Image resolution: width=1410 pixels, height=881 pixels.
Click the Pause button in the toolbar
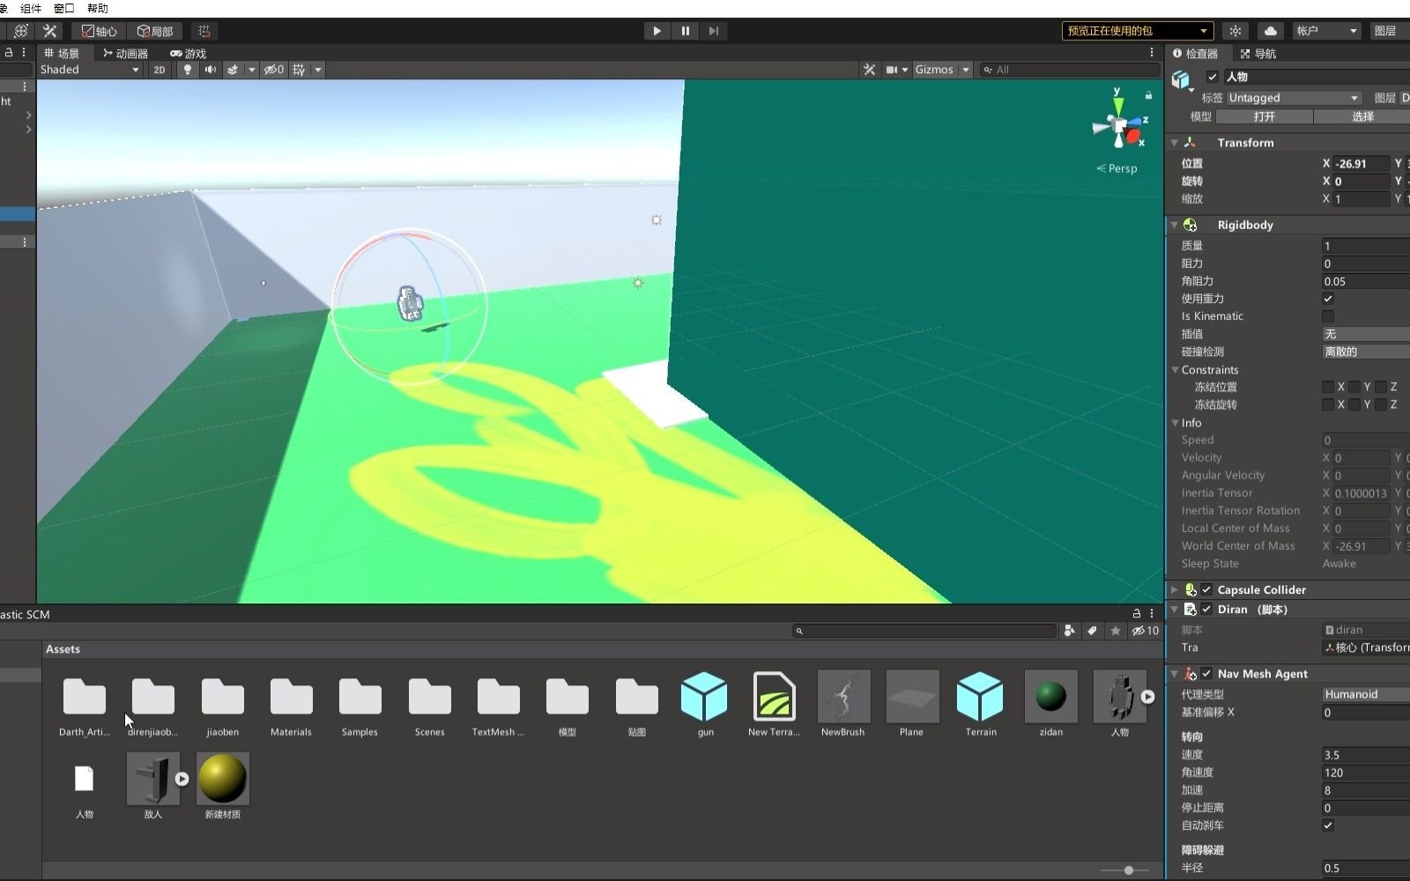point(686,30)
